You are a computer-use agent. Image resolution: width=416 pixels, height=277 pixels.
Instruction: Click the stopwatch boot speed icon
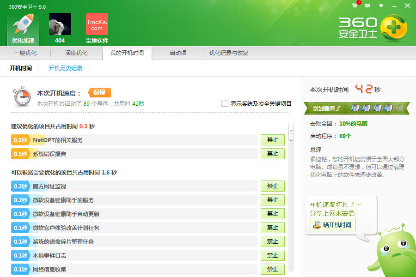(22, 97)
